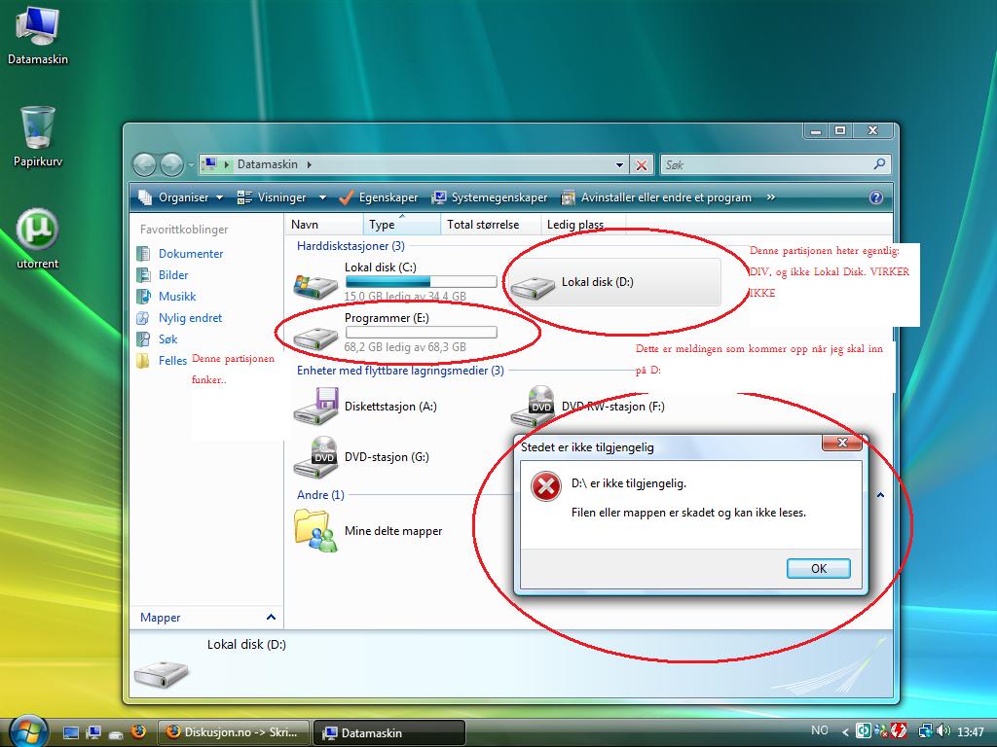The image size is (997, 747).
Task: Click the E: drive capacity bar
Action: (x=421, y=333)
